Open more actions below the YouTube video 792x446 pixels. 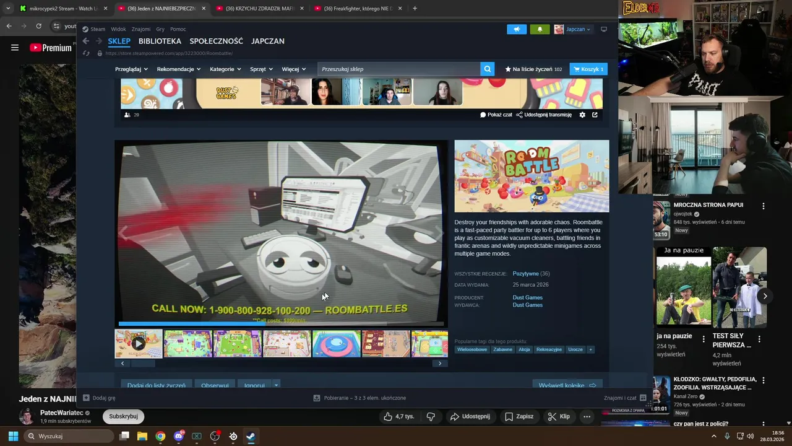tap(587, 416)
